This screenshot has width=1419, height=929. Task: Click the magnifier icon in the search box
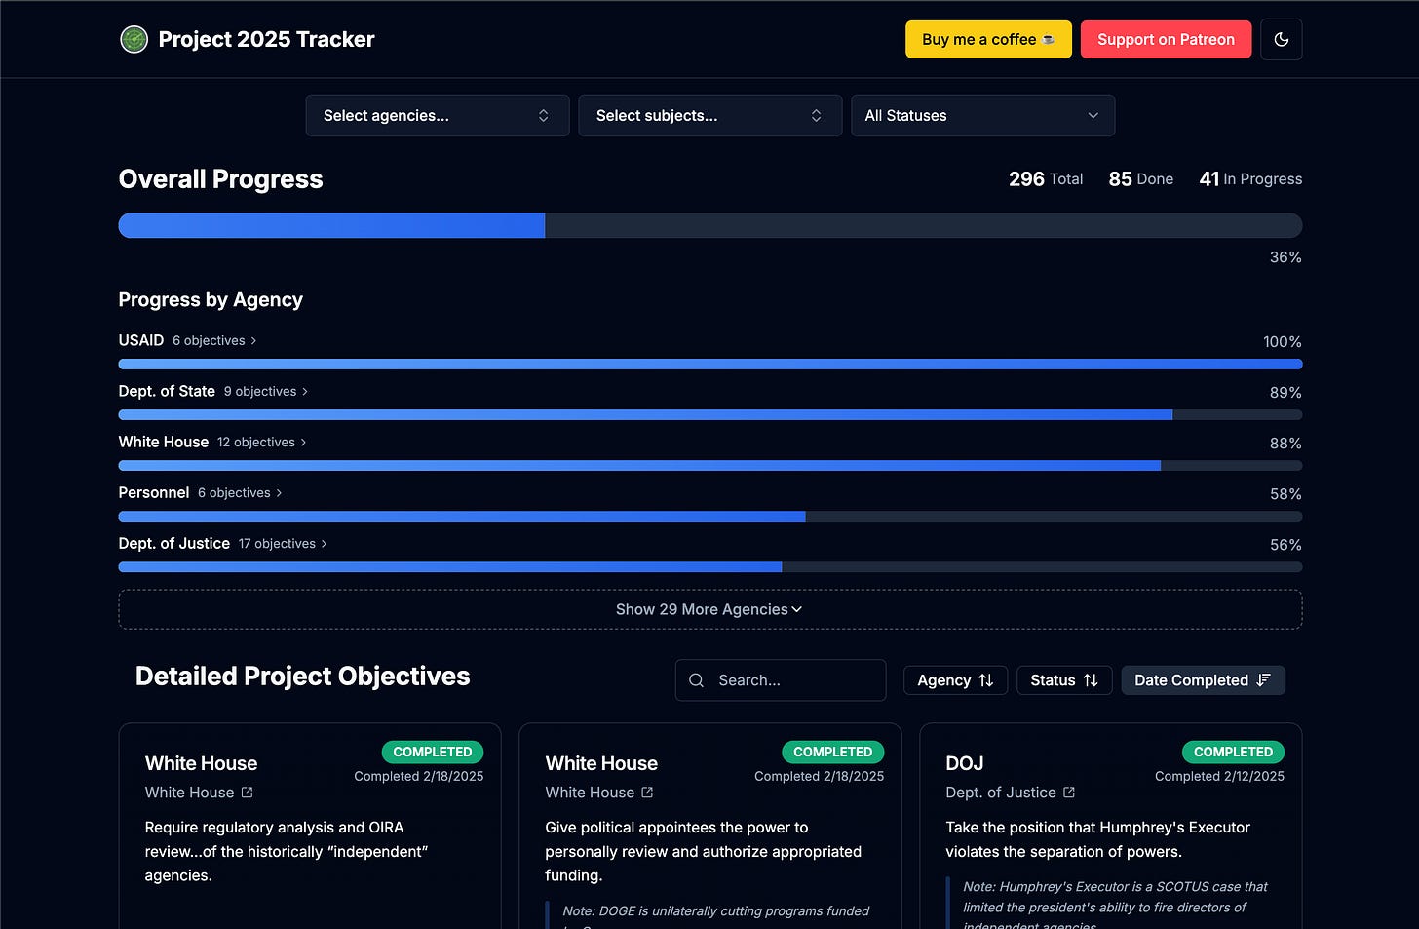click(696, 680)
